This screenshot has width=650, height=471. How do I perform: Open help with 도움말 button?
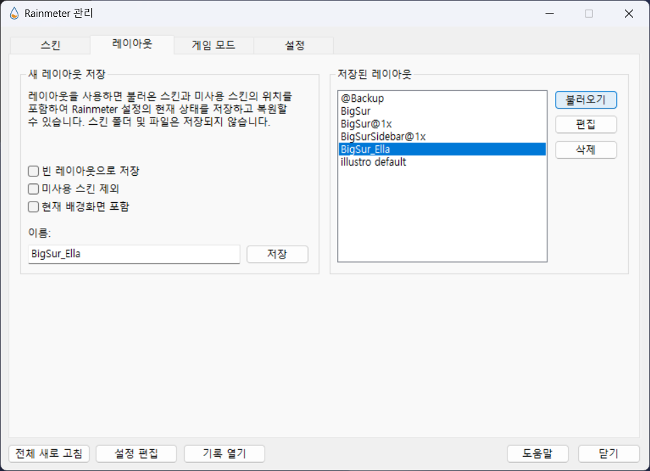537,453
